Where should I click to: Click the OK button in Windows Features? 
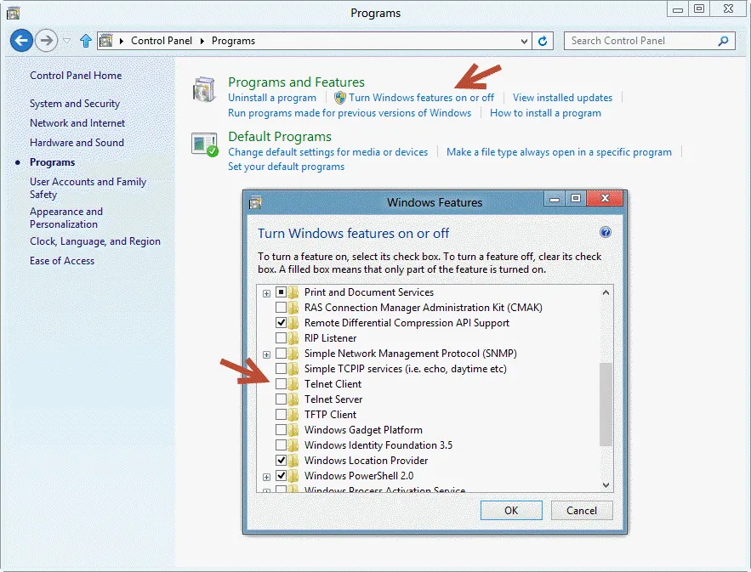(x=511, y=510)
